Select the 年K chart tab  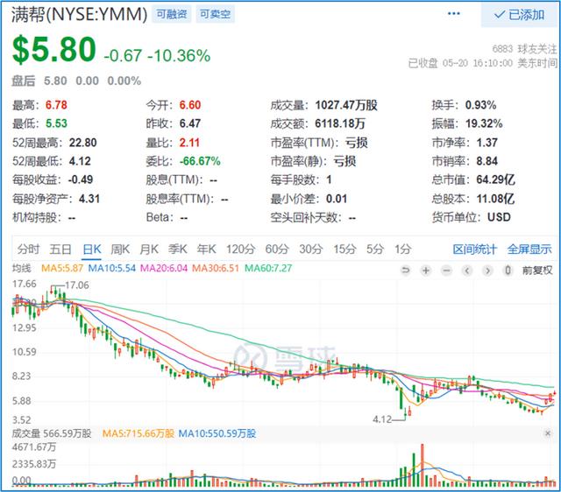206,249
